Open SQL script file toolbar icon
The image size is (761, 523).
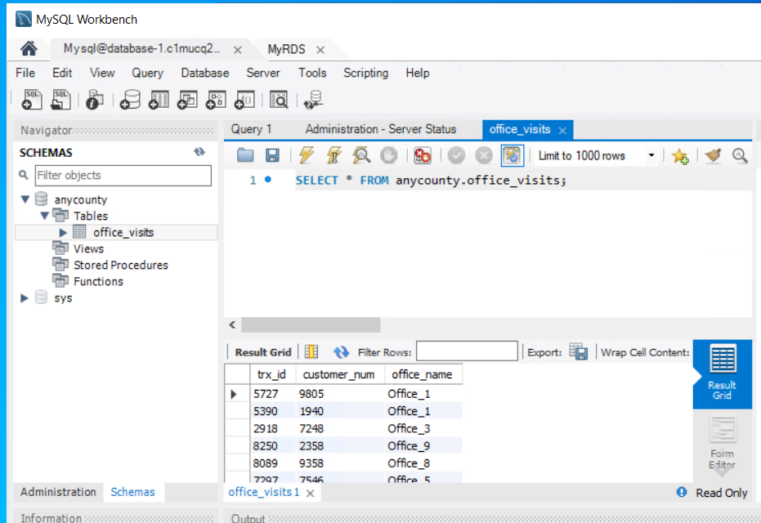click(x=60, y=100)
